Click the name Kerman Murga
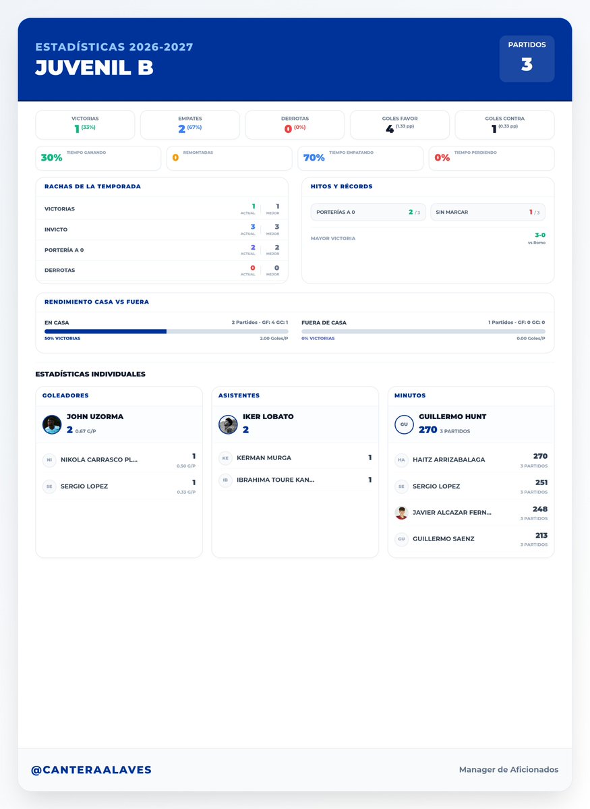Image resolution: width=590 pixels, height=809 pixels. (x=264, y=457)
